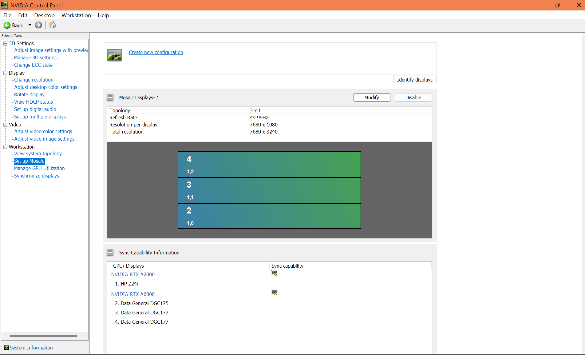Collapse the Sync Capability Information section

point(110,253)
